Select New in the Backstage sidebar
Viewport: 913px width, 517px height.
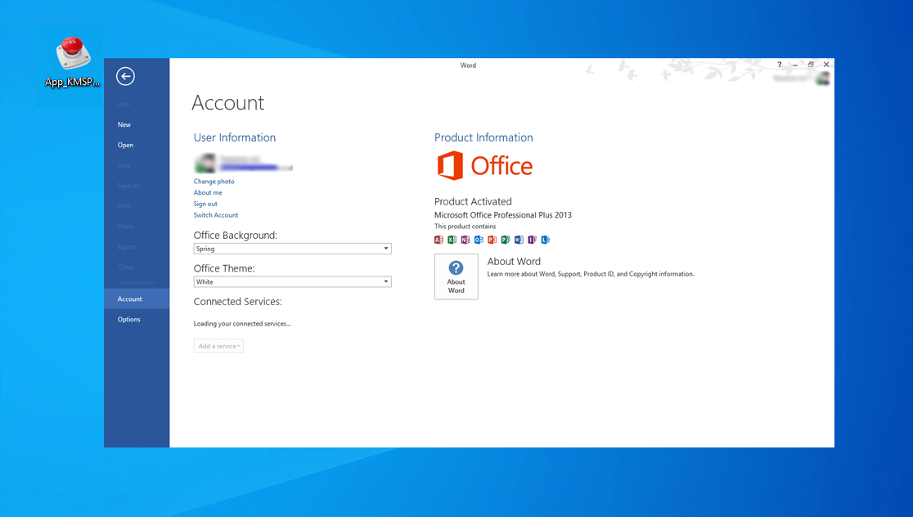(x=124, y=124)
